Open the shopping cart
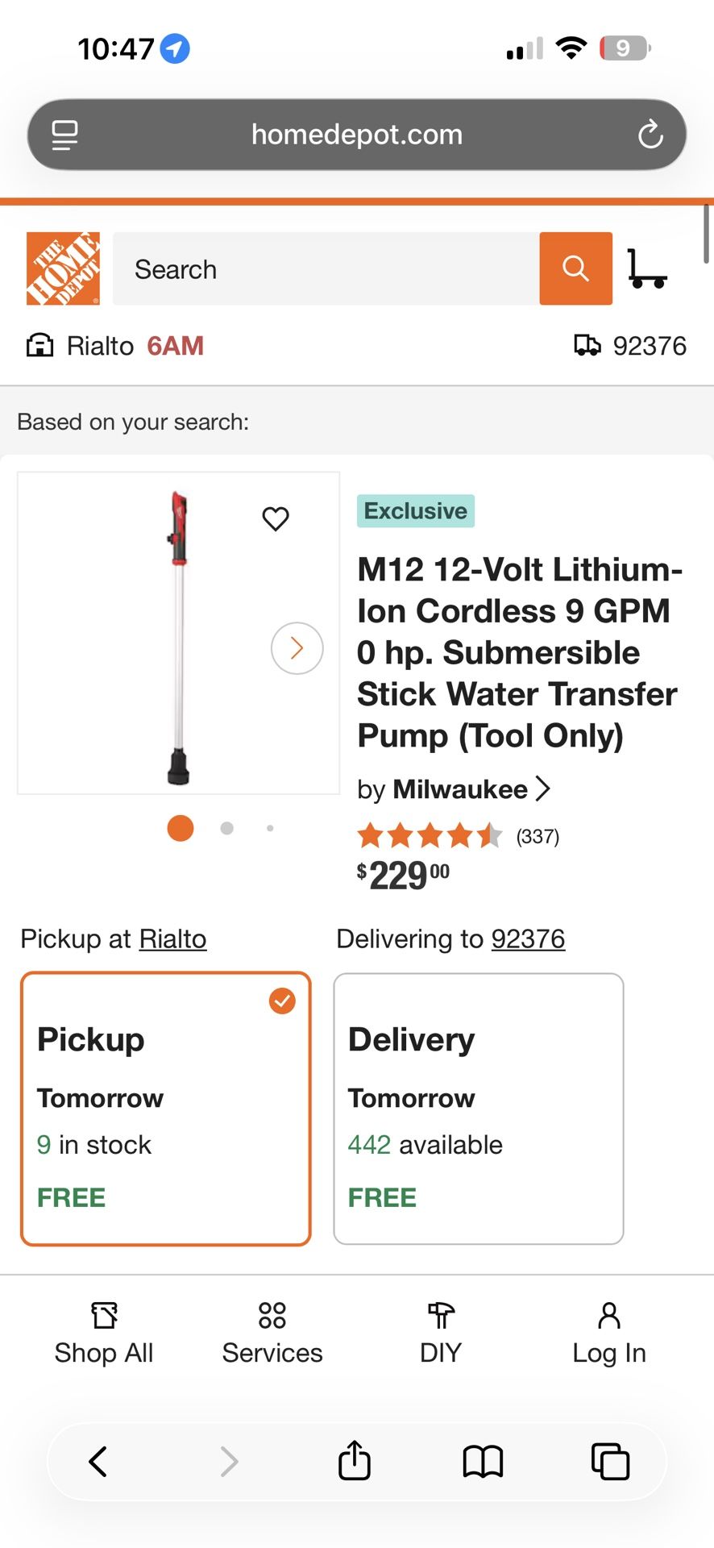714x1548 pixels. 647,268
